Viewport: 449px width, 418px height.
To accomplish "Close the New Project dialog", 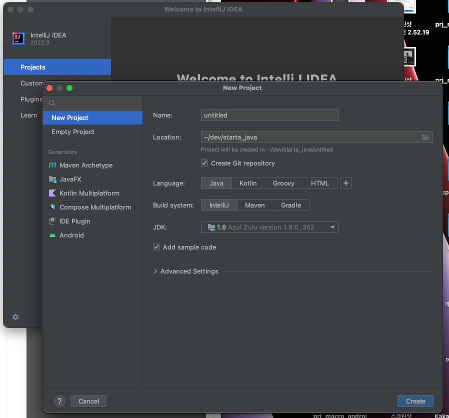I will 49,88.
